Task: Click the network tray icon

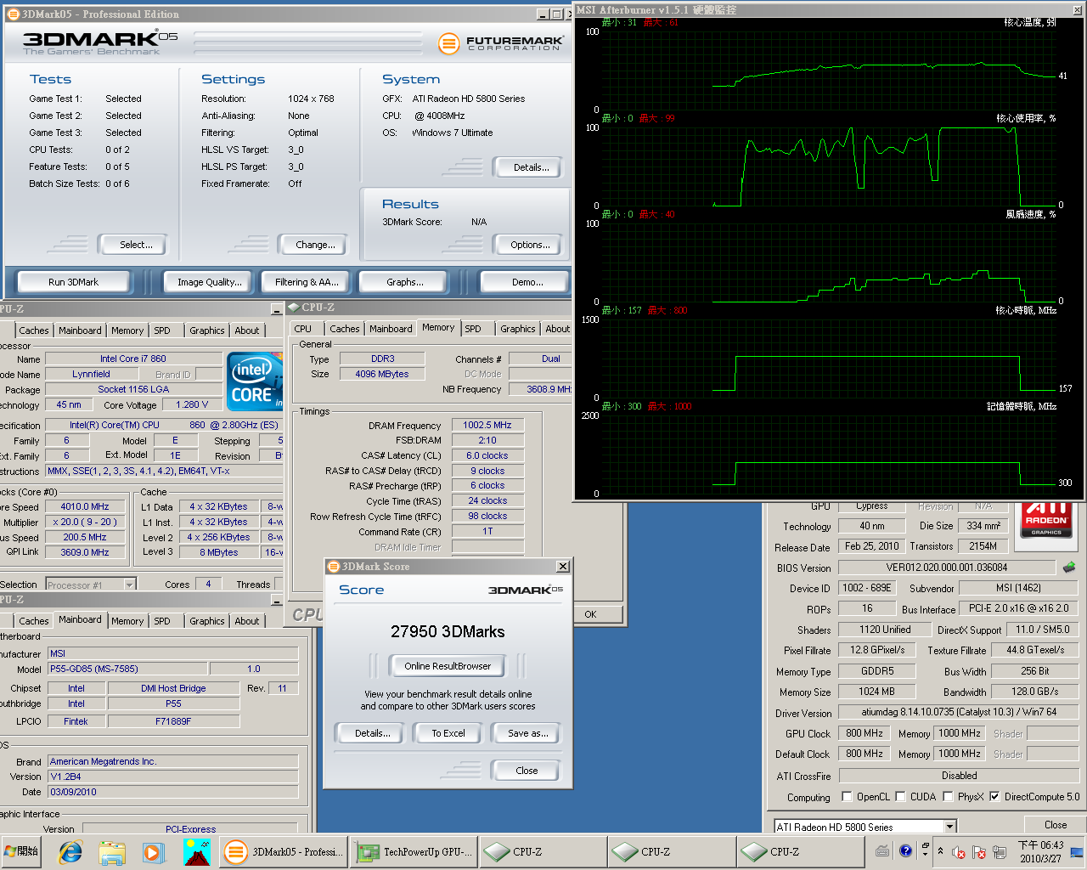Action: (1000, 852)
